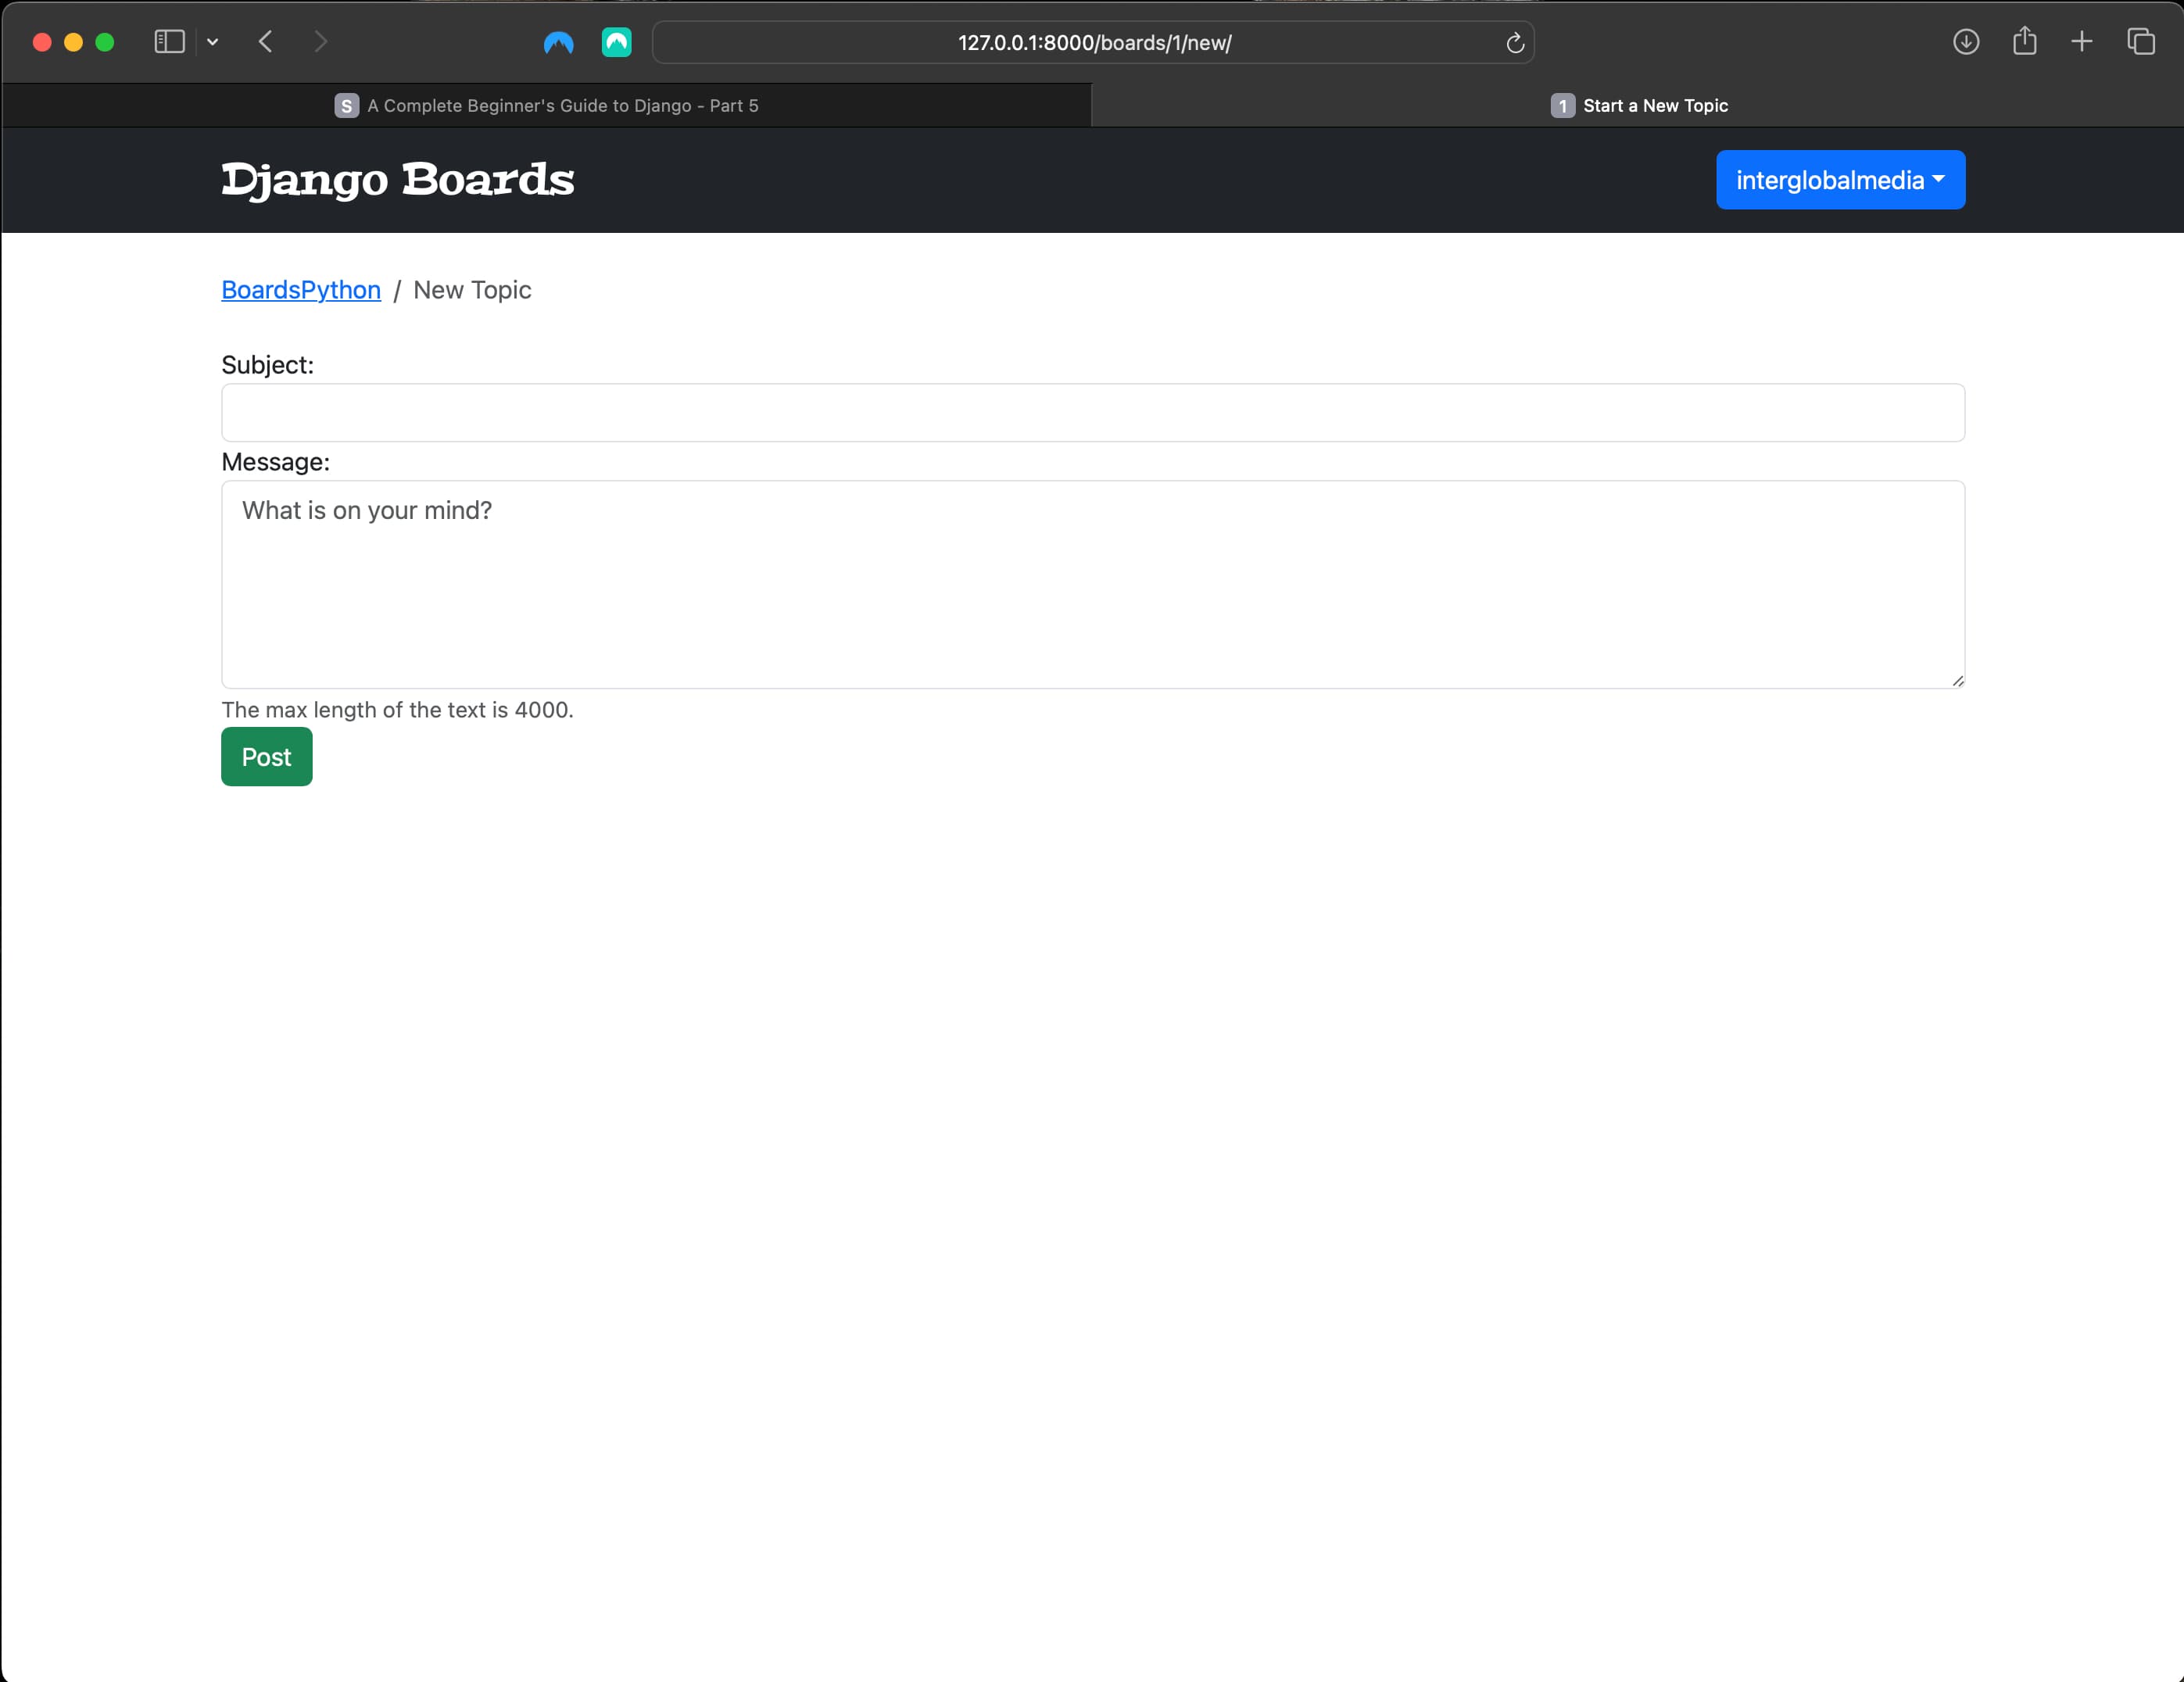2184x1682 pixels.
Task: Minimize the window with yellow button
Action: point(73,42)
